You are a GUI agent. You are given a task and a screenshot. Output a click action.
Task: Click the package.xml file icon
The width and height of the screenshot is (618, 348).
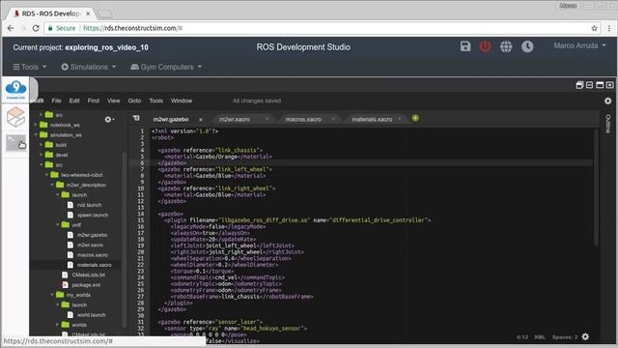[x=65, y=285]
